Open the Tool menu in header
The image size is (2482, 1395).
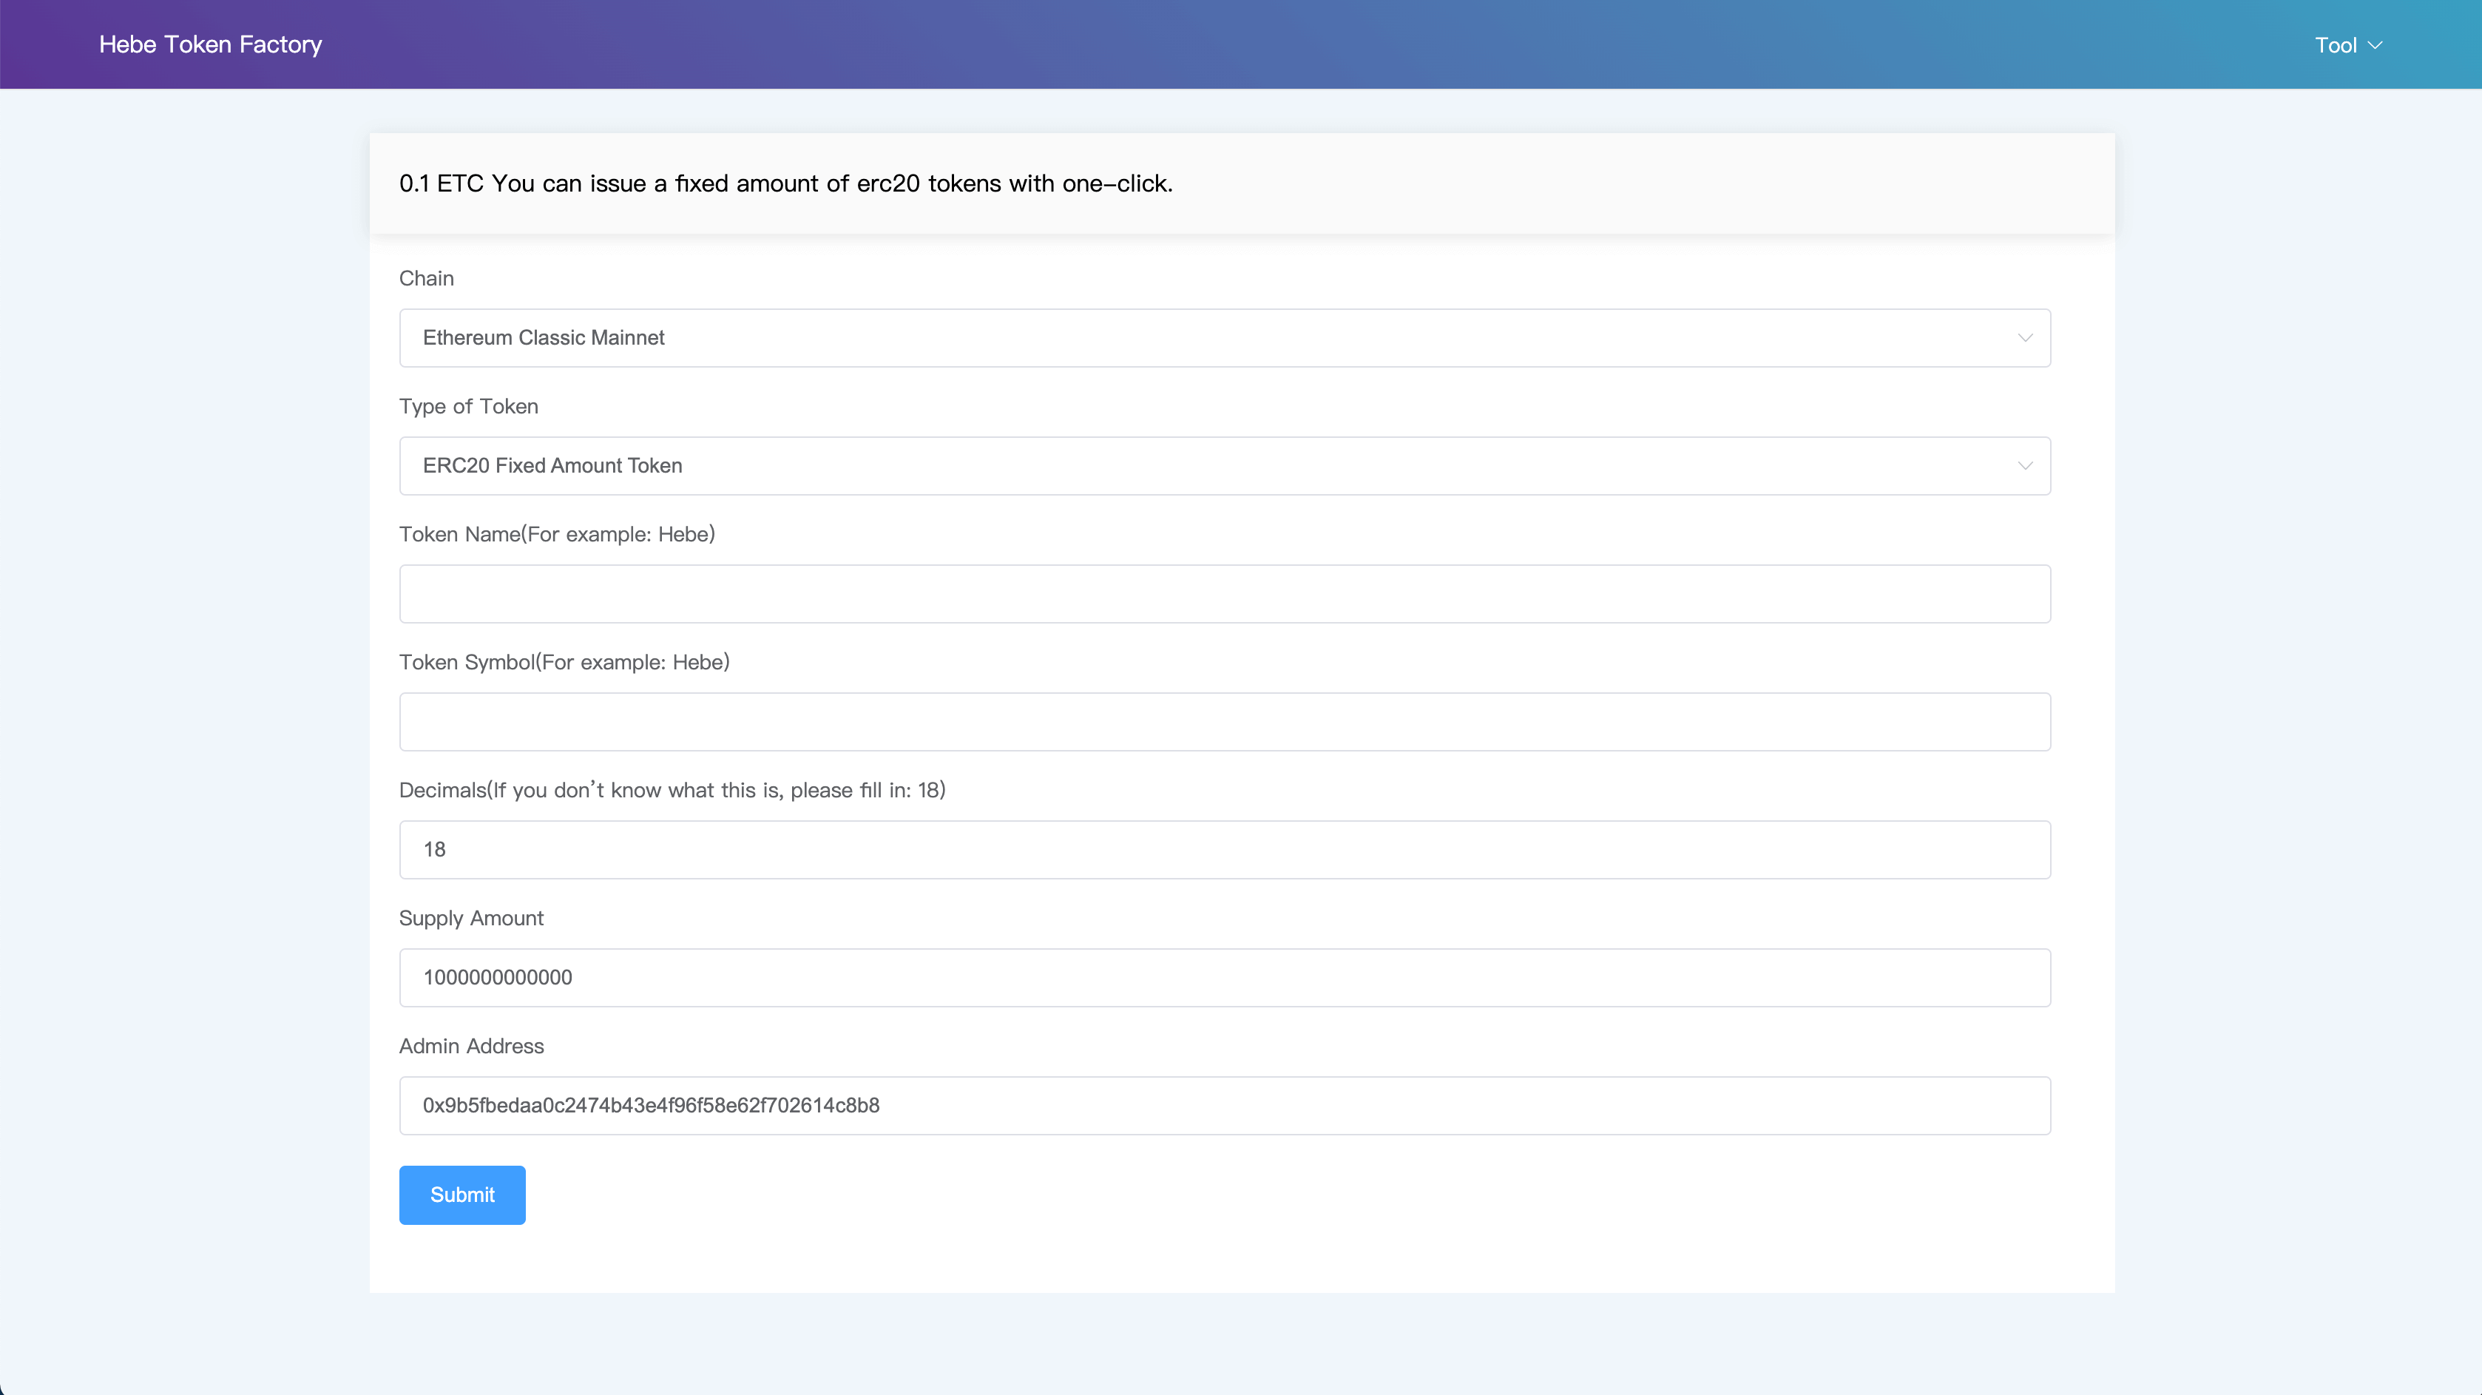point(2336,45)
